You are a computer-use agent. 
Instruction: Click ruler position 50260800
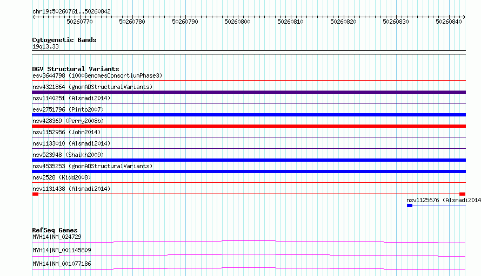(x=237, y=22)
